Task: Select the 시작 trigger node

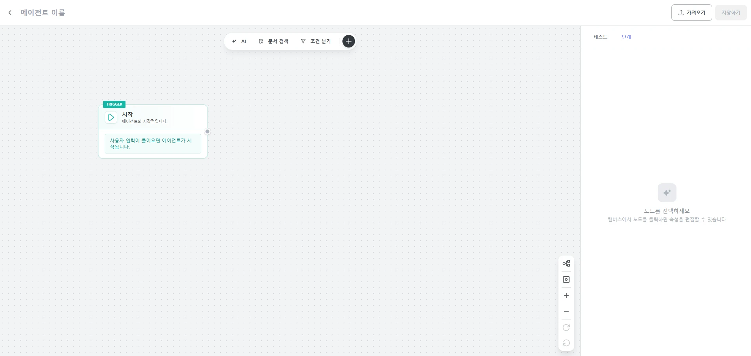Action: pos(153,131)
